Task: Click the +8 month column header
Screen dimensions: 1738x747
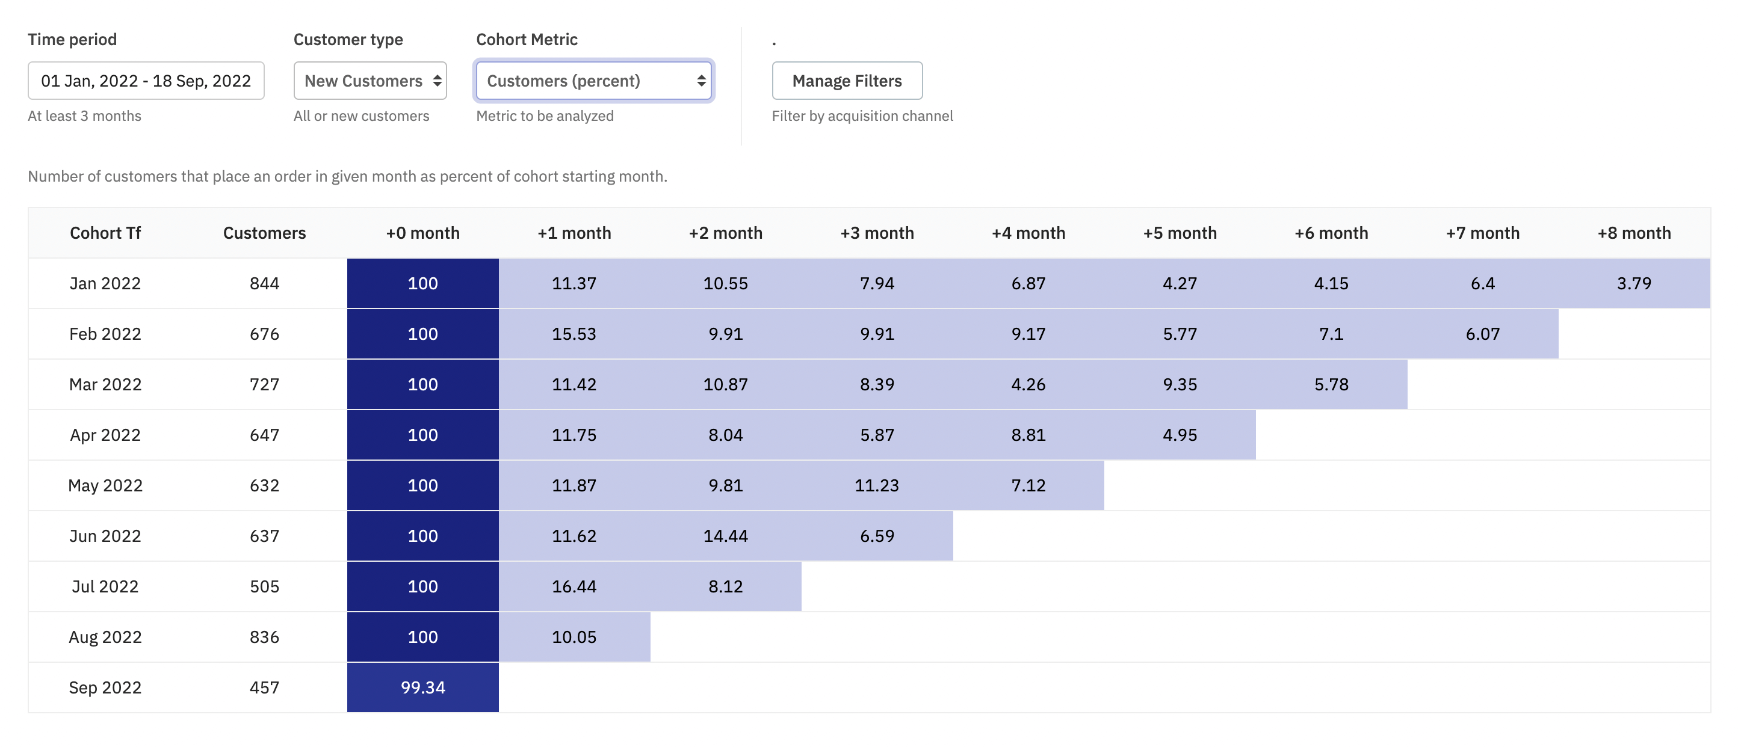Action: tap(1634, 233)
